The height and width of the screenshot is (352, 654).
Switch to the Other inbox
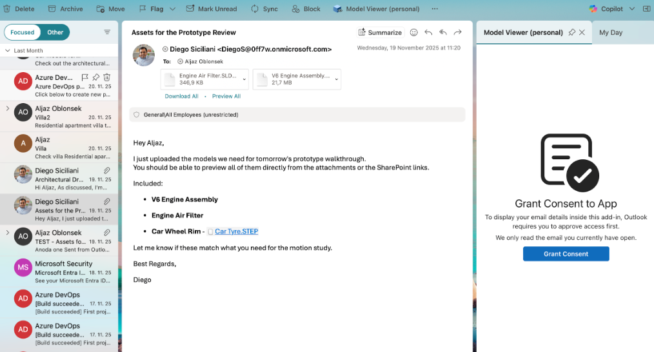tap(55, 32)
